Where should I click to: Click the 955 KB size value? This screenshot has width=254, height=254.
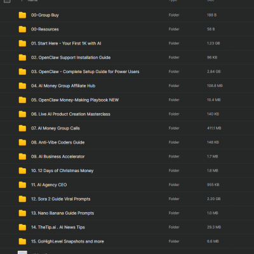[x=213, y=185]
